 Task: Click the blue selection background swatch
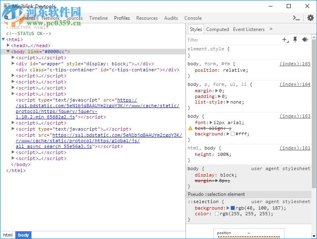pos(233,208)
